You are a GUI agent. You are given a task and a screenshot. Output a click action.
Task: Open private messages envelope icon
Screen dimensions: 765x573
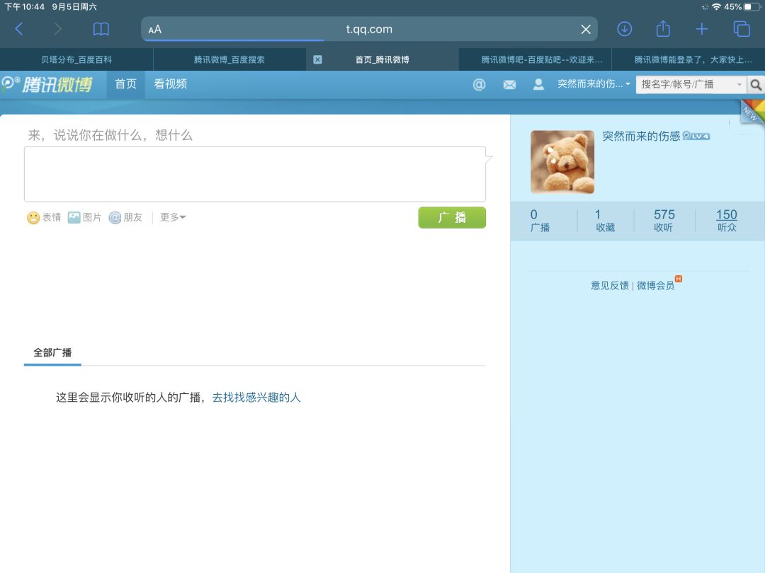[x=509, y=85]
